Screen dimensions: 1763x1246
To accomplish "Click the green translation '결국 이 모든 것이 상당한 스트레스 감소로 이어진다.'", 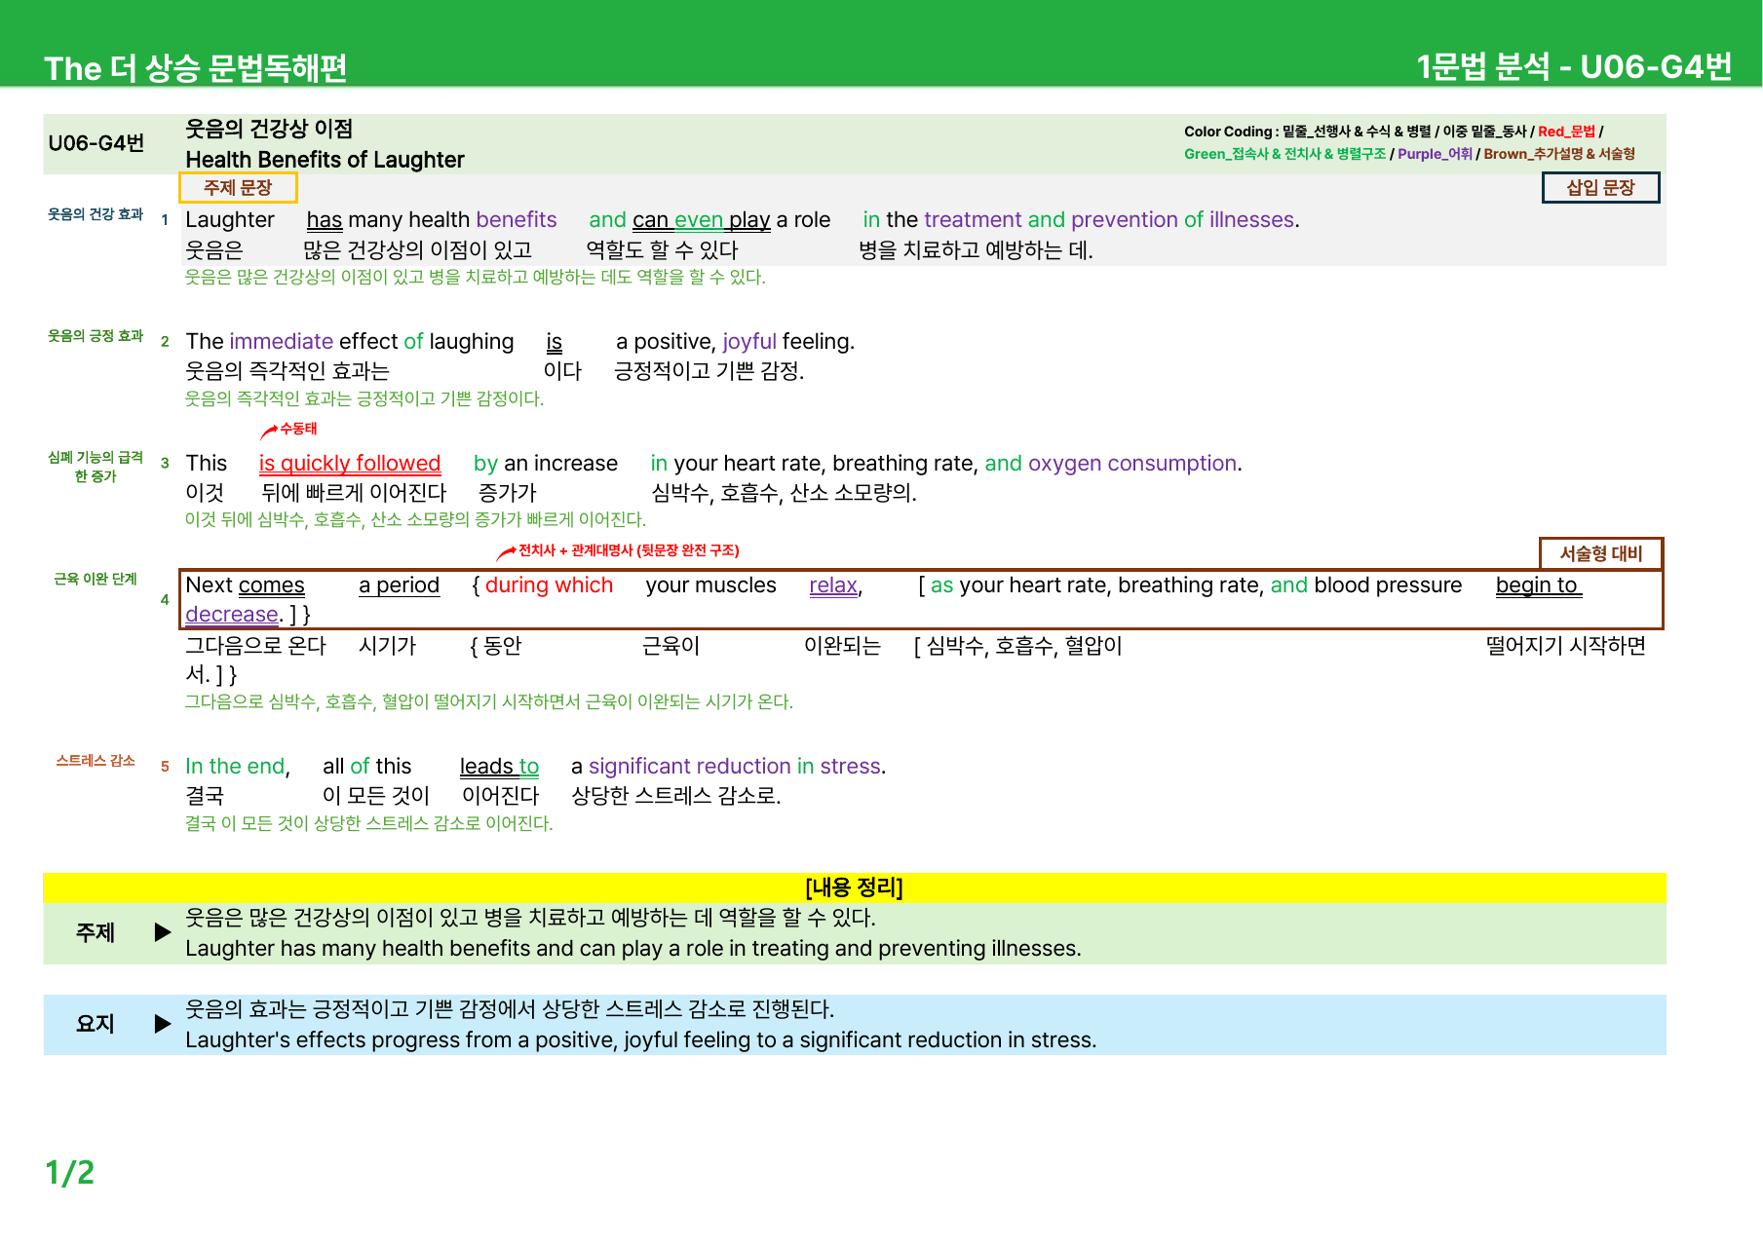I will pyautogui.click(x=369, y=824).
